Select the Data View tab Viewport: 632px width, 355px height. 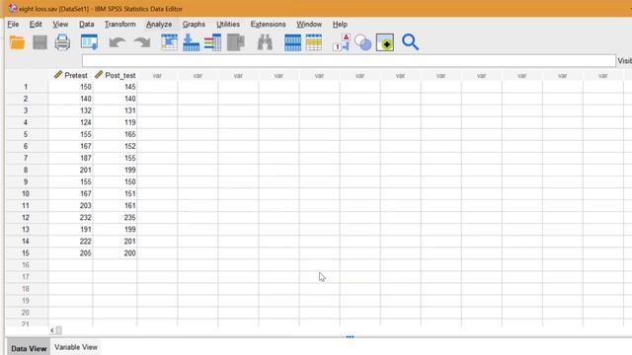click(29, 348)
